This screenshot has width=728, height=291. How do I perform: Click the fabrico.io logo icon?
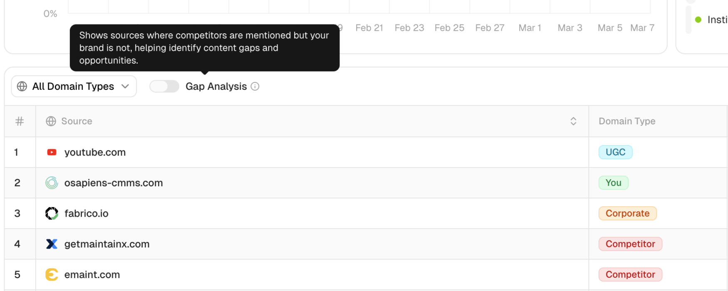pyautogui.click(x=52, y=213)
